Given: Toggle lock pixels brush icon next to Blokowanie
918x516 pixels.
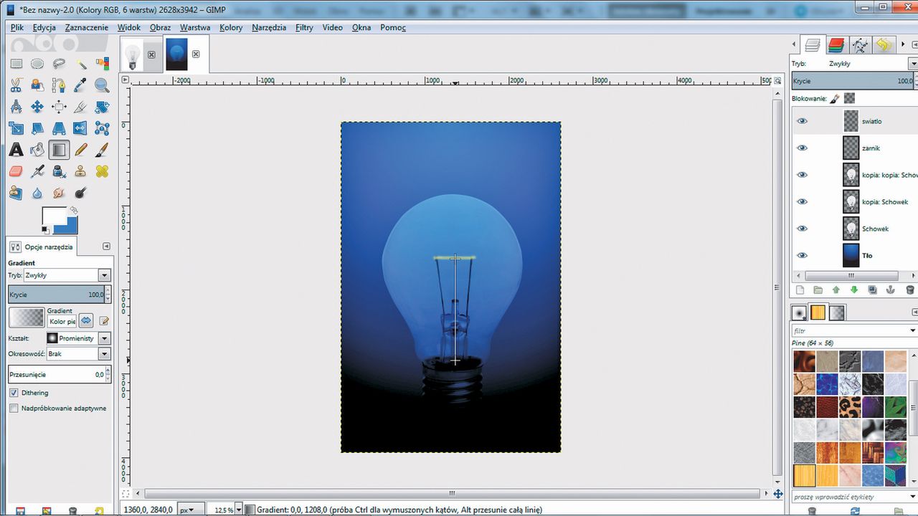Looking at the screenshot, I should (835, 98).
